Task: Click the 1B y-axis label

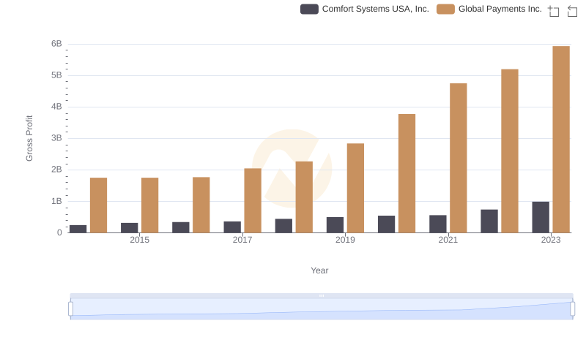Action: (x=56, y=201)
